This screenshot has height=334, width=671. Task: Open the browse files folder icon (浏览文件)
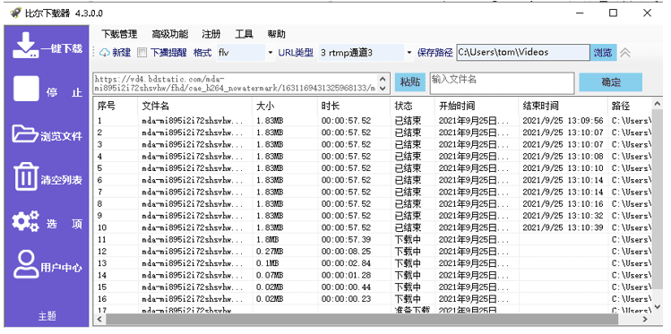25,133
